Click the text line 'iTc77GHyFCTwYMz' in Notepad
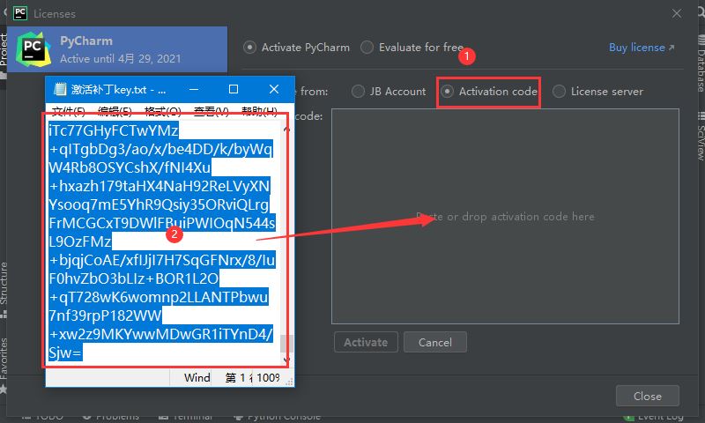This screenshot has width=705, height=423. 114,130
